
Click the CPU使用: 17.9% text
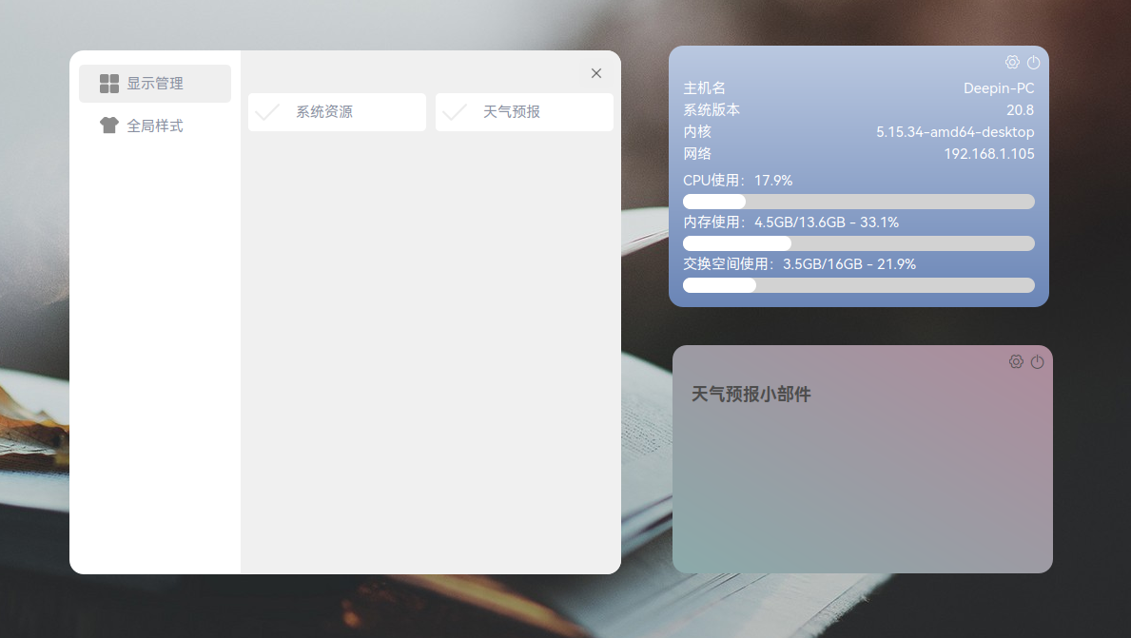738,181
